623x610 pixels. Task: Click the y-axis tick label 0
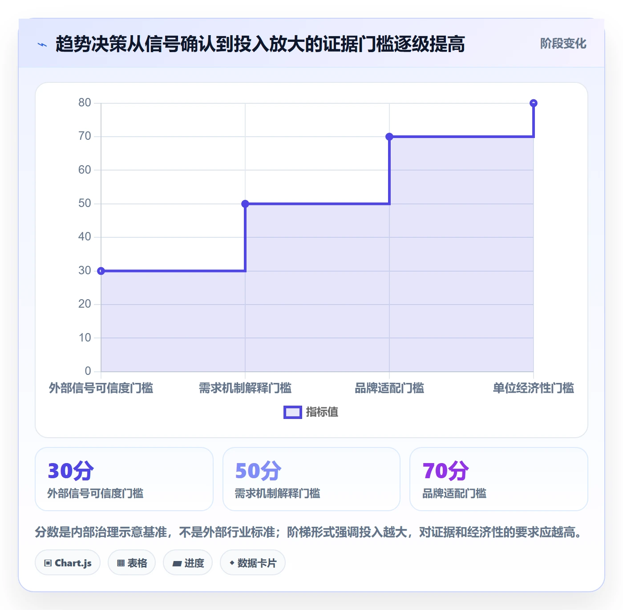click(88, 371)
